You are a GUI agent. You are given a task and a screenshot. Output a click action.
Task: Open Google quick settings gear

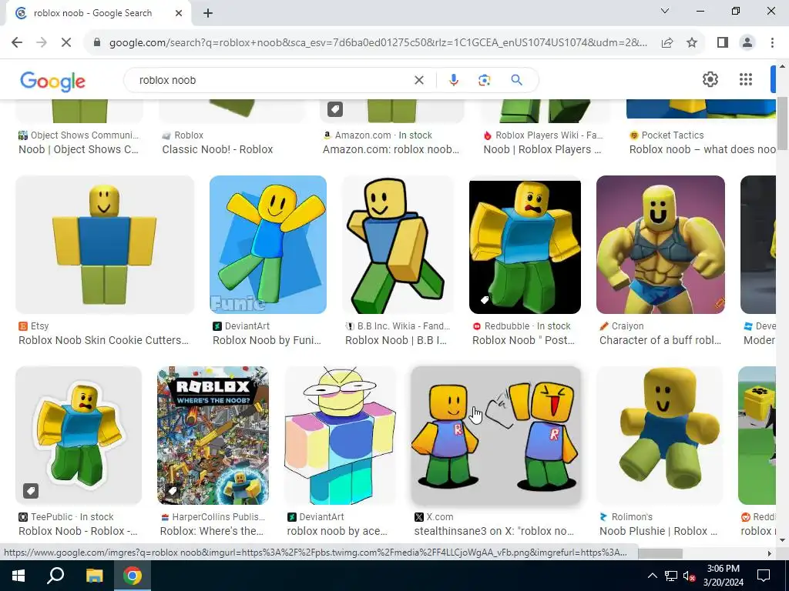(710, 79)
